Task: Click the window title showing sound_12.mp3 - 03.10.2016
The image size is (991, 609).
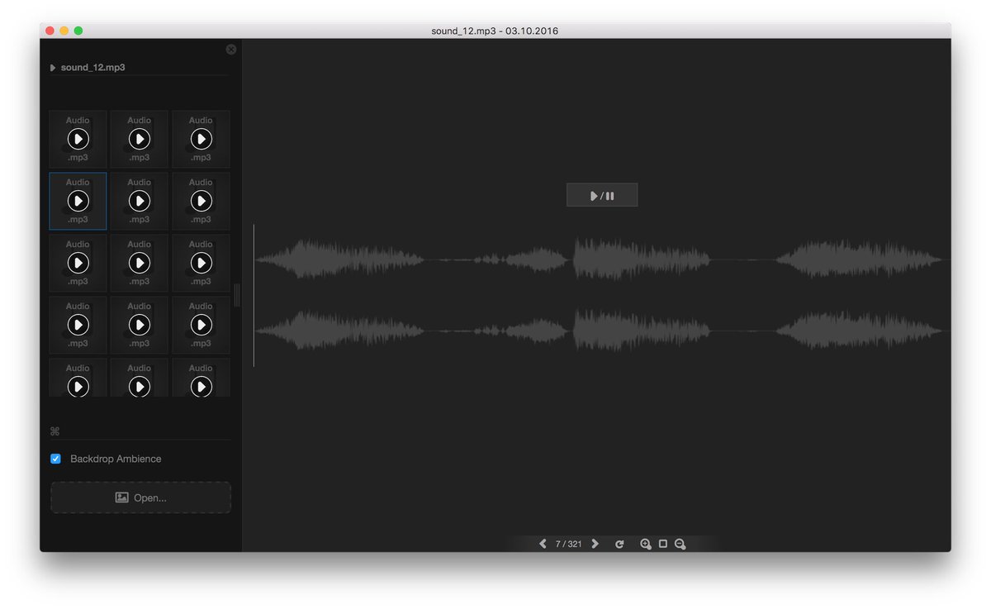Action: pyautogui.click(x=495, y=30)
